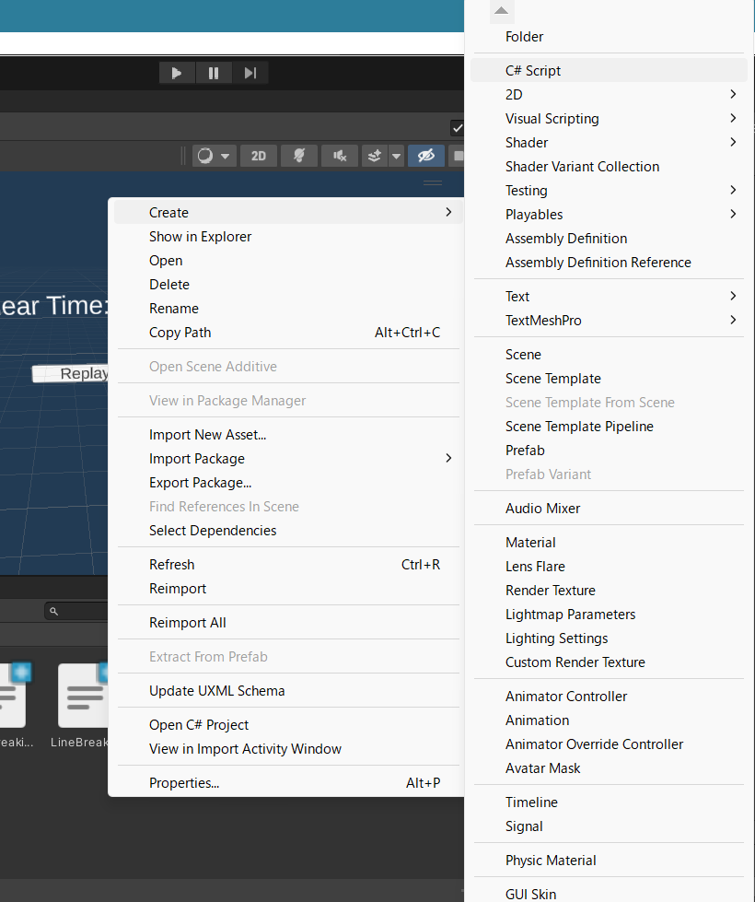Image resolution: width=755 pixels, height=902 pixels.
Task: Toggle 2D scene view mode
Action: tap(259, 156)
